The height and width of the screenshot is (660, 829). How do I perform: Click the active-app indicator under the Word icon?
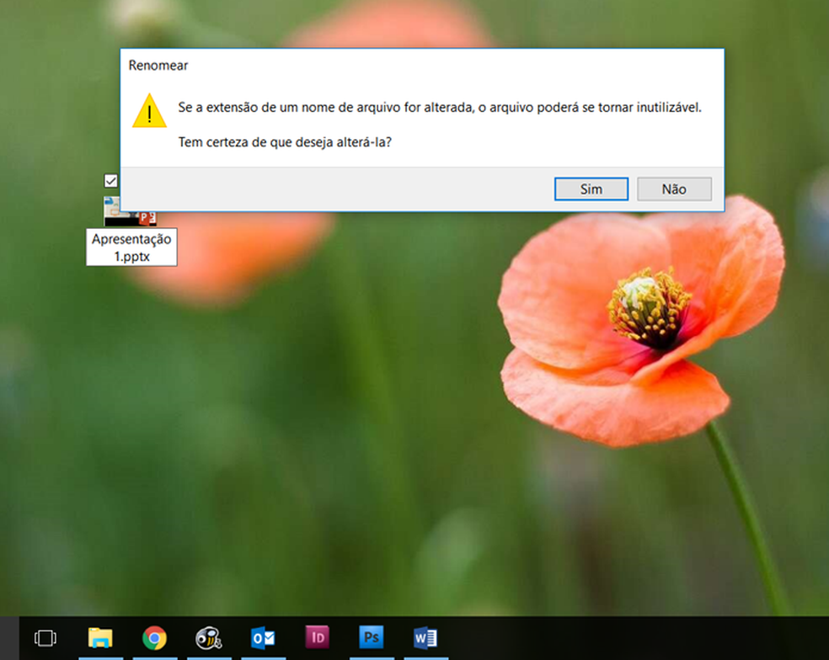click(425, 657)
